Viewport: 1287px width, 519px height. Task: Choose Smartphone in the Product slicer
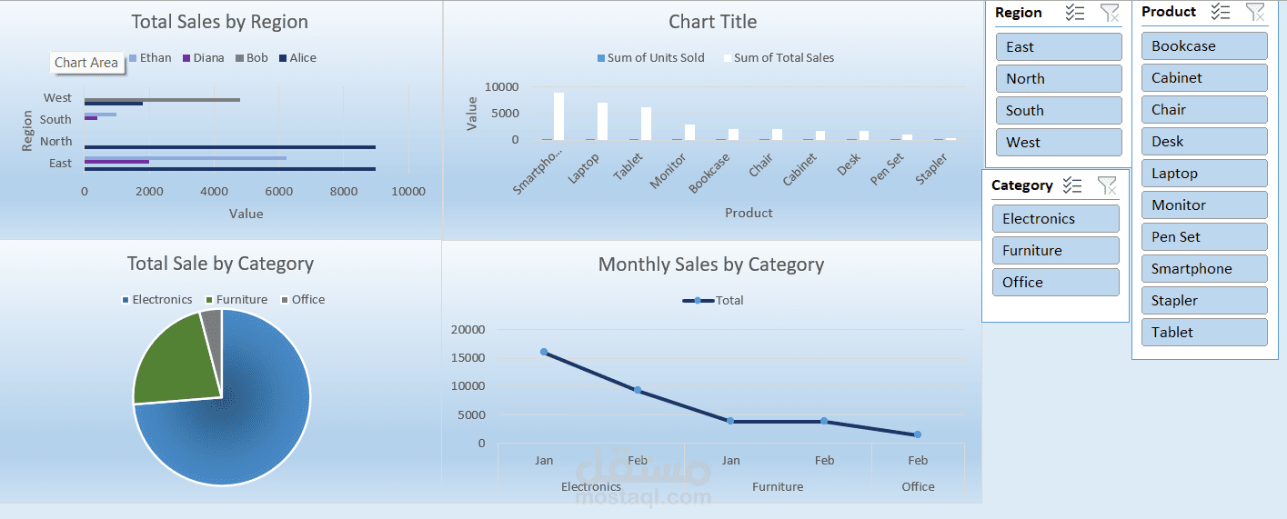pos(1204,269)
